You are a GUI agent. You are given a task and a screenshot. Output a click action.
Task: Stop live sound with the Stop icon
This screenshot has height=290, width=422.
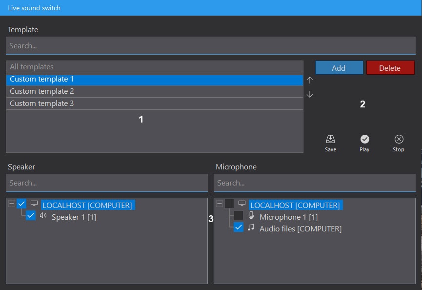pyautogui.click(x=399, y=139)
